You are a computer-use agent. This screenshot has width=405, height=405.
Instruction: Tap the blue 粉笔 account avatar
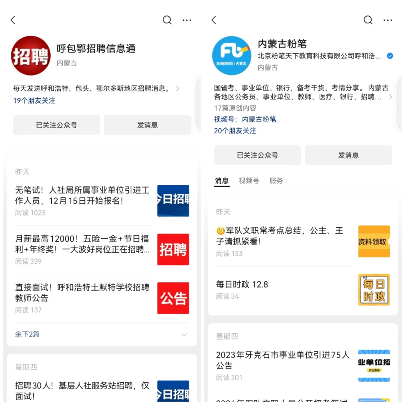231,55
